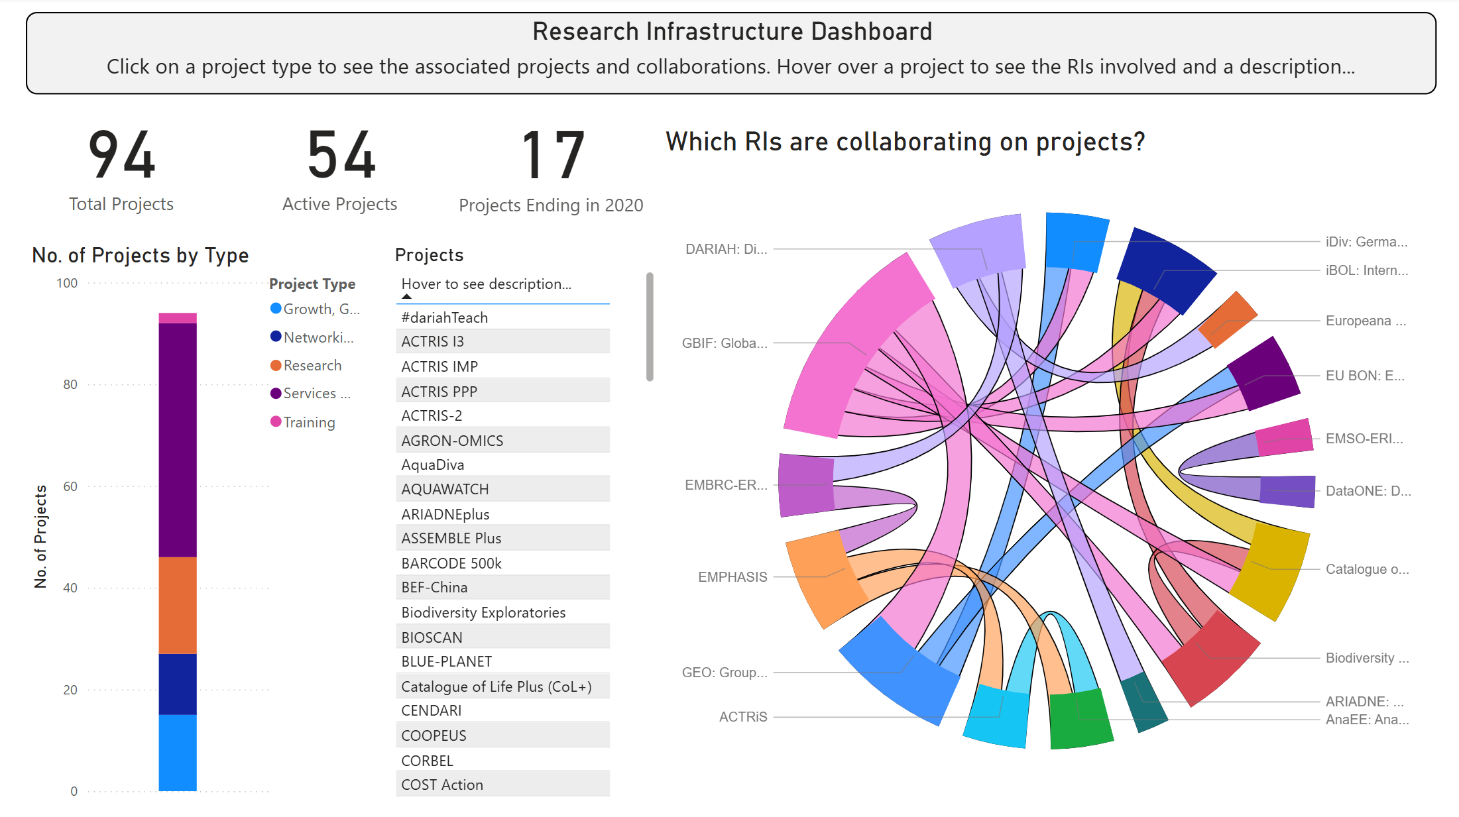Select ACTRIS I3 project row
Screen dimensions: 1459x817
(x=503, y=341)
